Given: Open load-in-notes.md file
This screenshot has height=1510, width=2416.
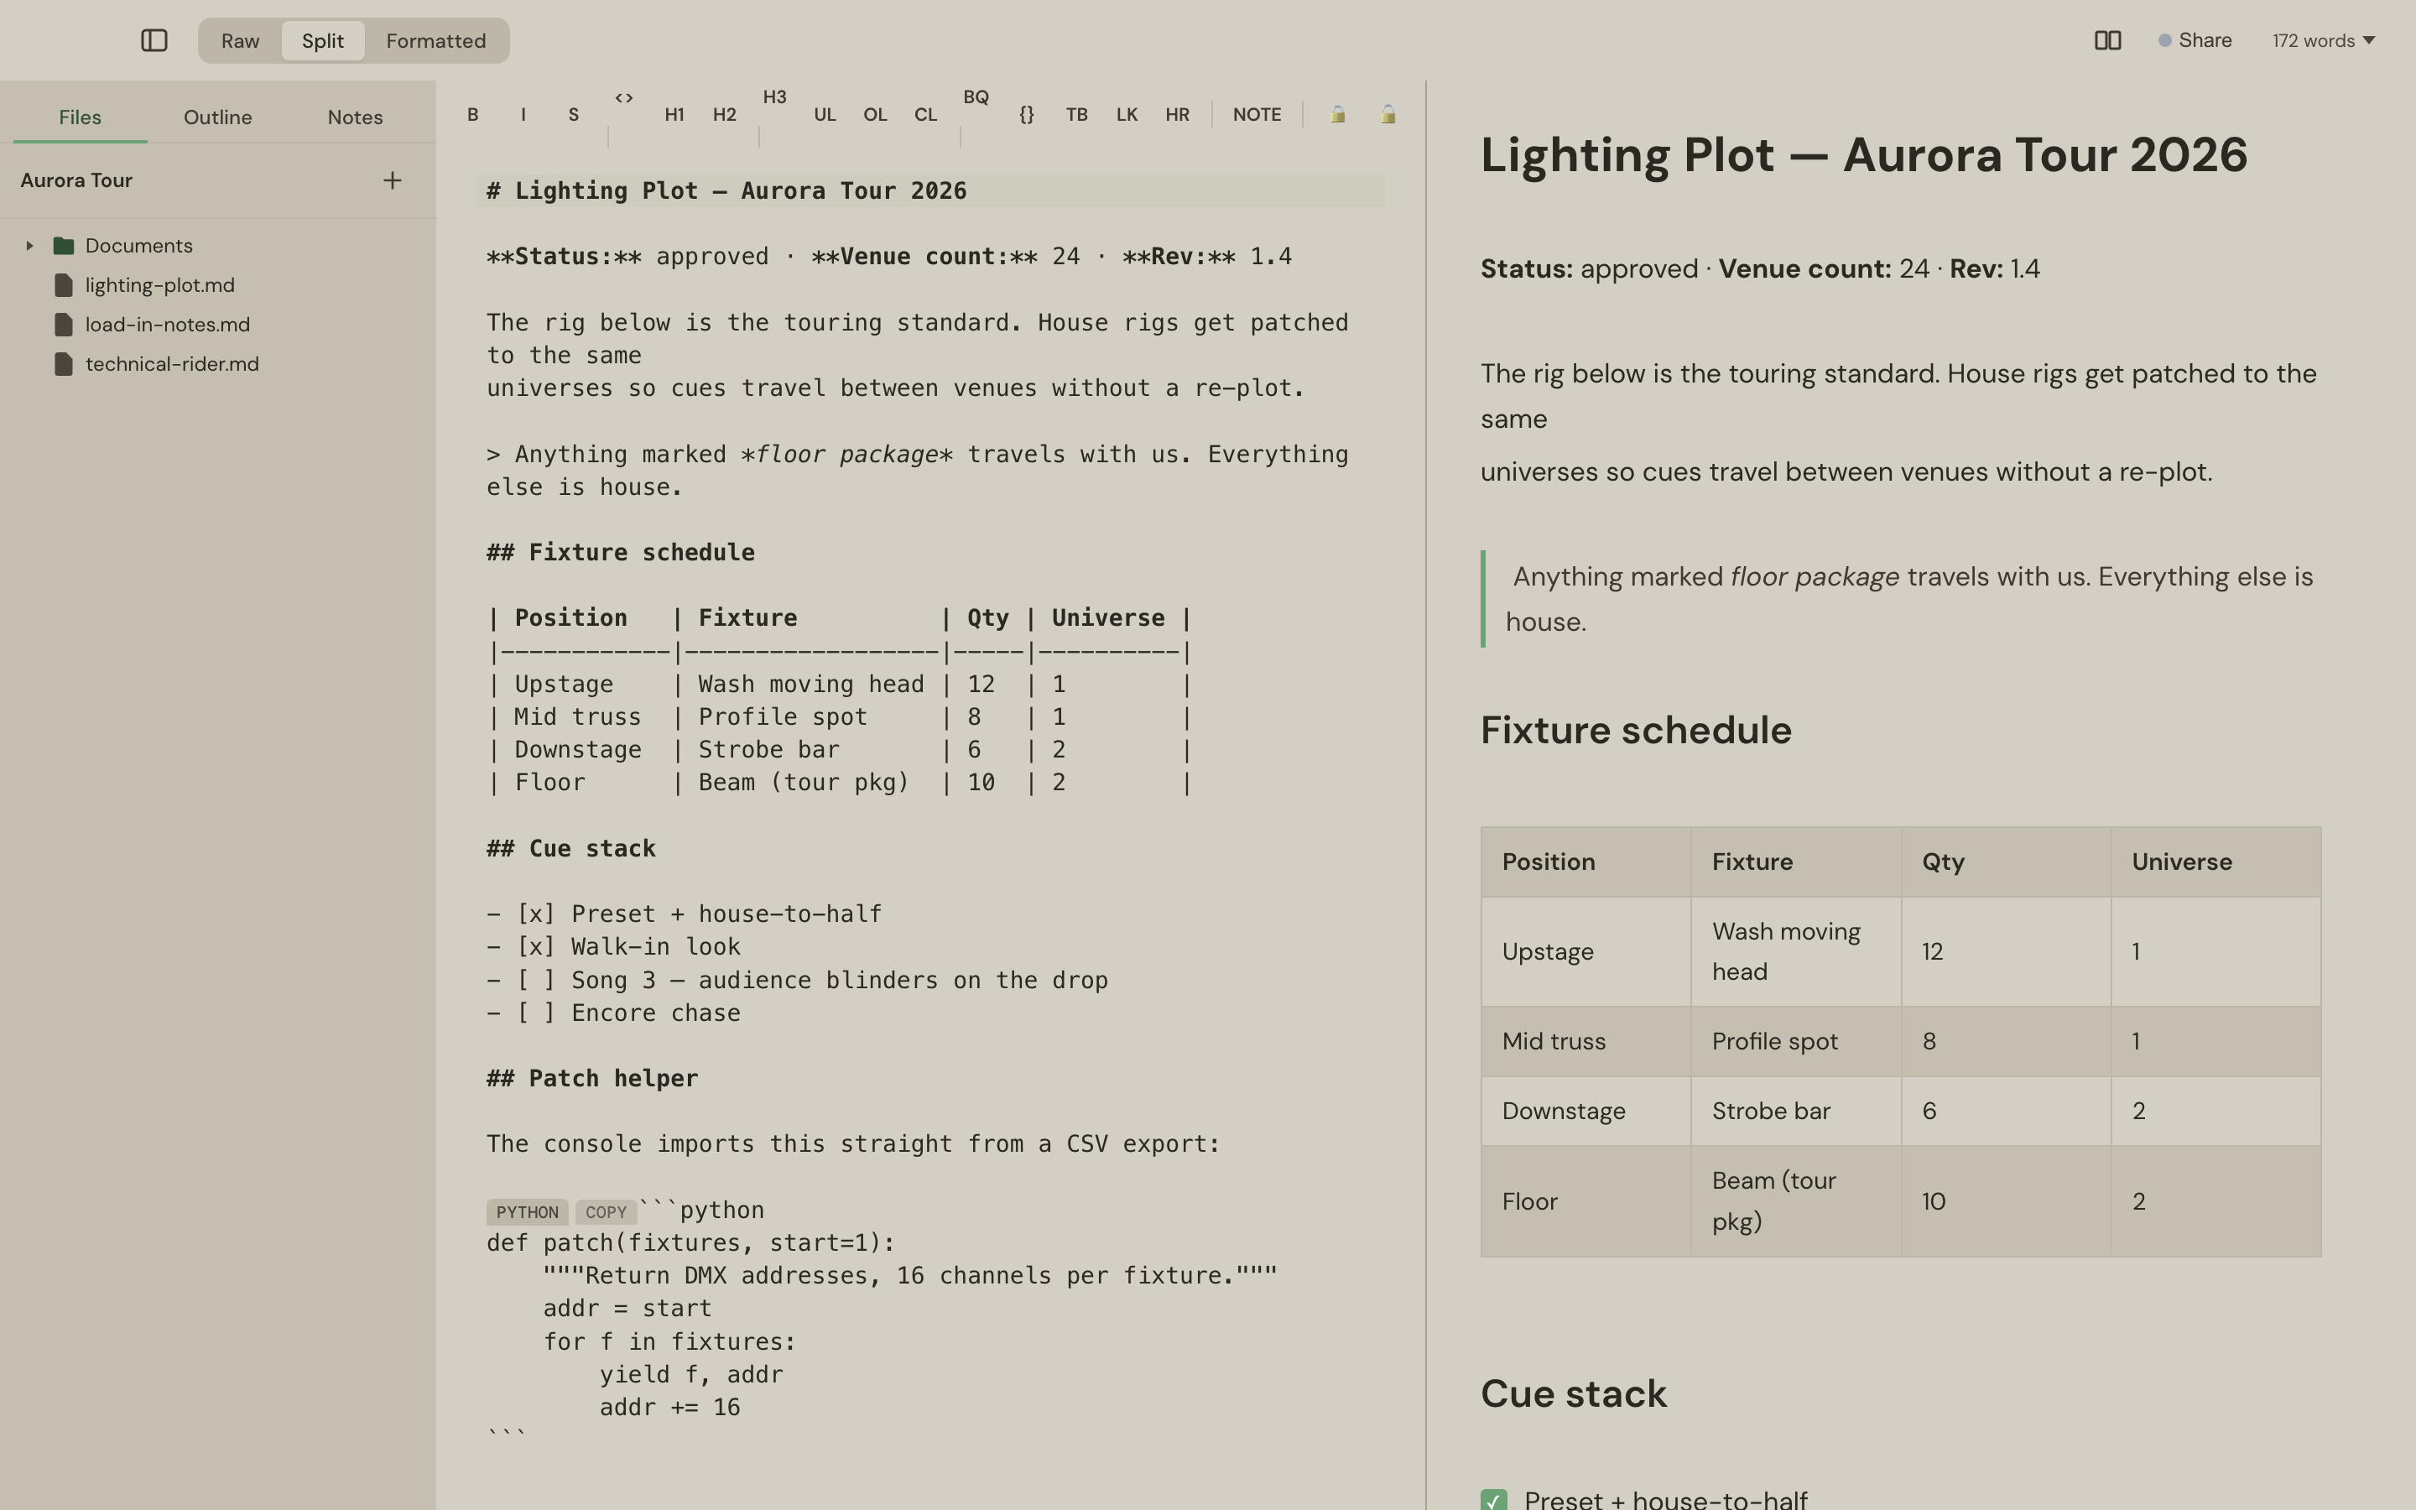Looking at the screenshot, I should coord(168,325).
